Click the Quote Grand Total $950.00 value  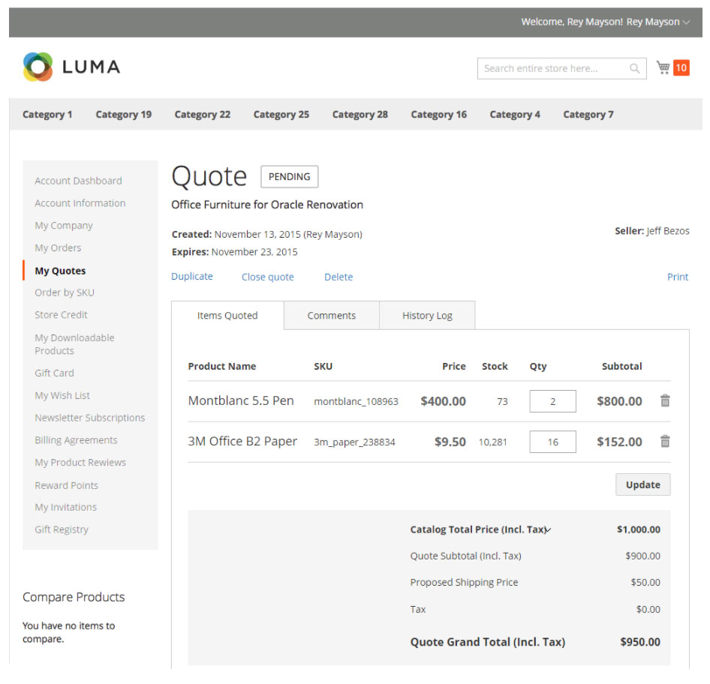tap(640, 642)
